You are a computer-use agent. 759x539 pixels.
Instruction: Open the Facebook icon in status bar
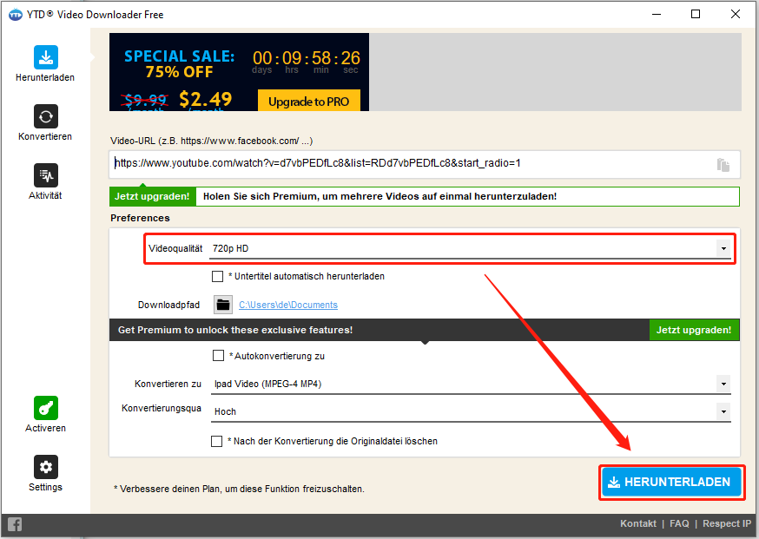[14, 524]
